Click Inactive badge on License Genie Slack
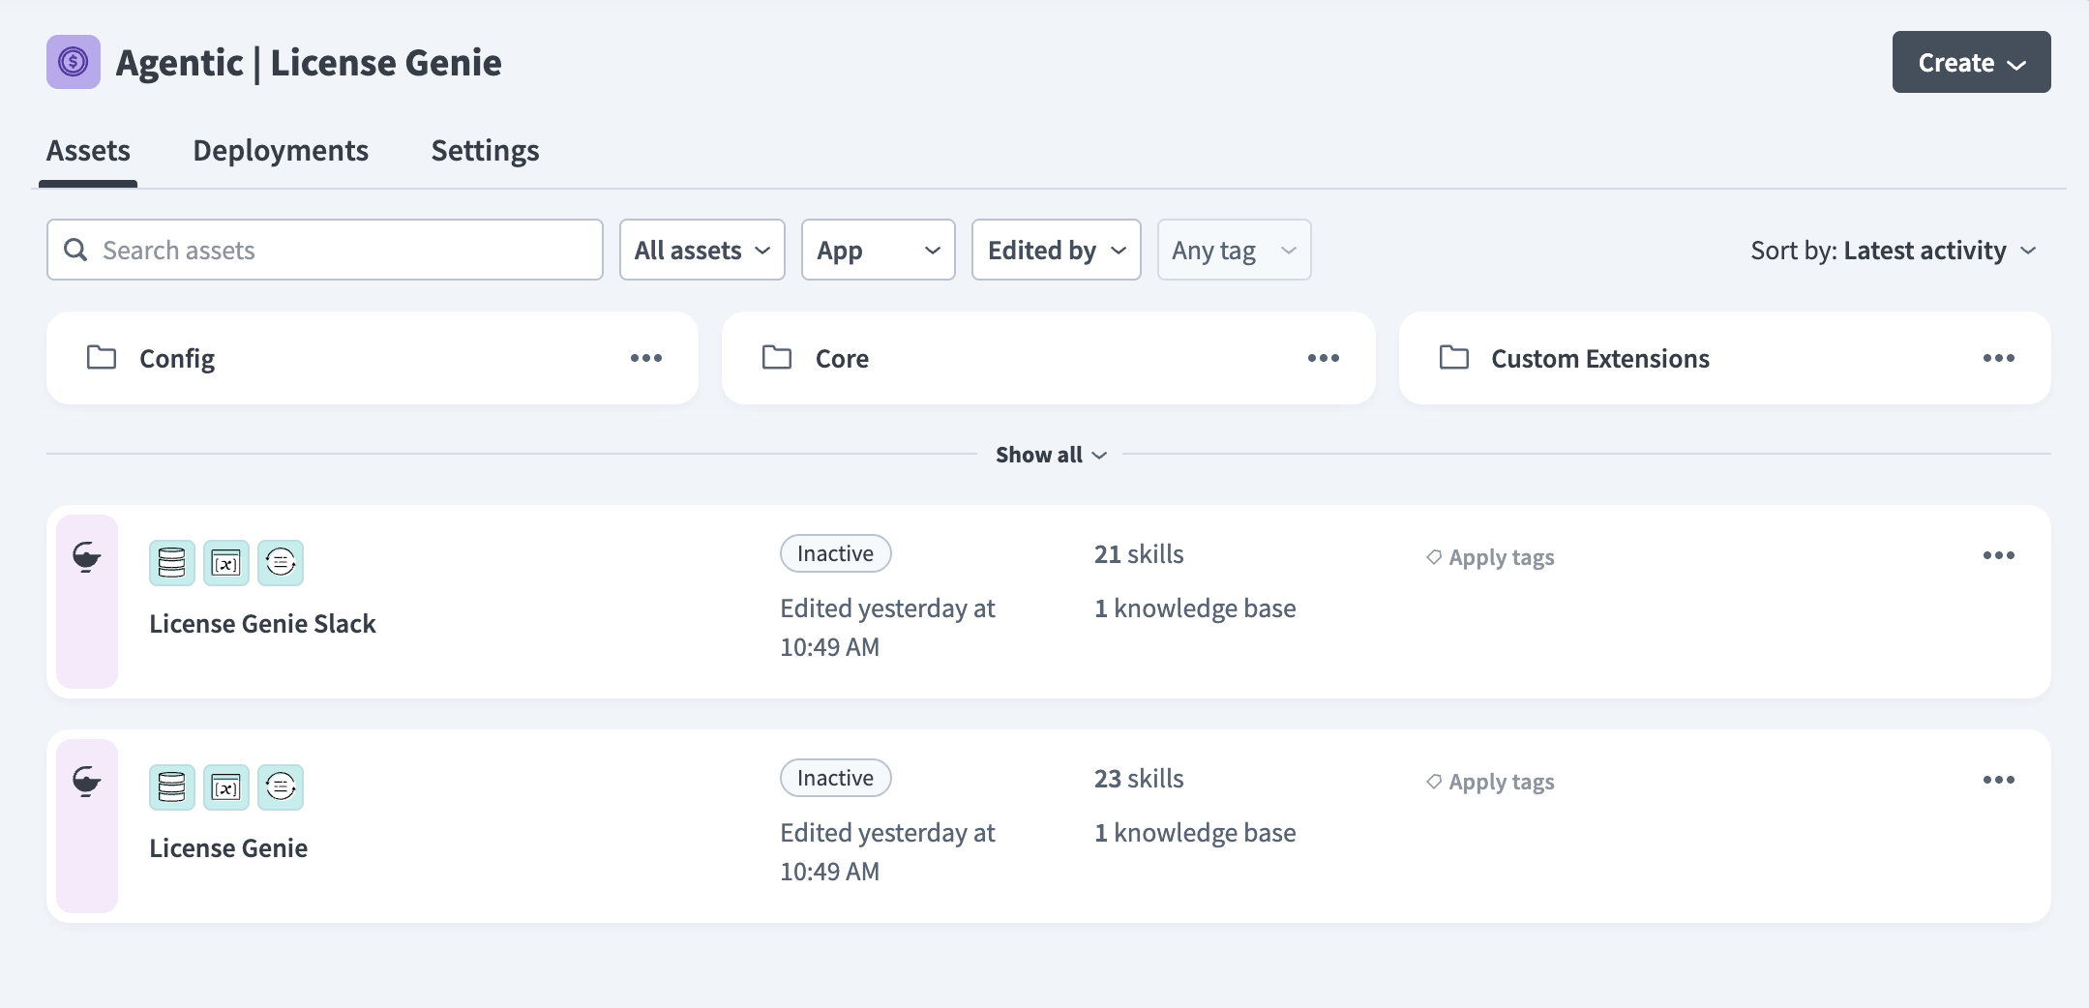Screen dimensions: 2089x1008 click(836, 553)
